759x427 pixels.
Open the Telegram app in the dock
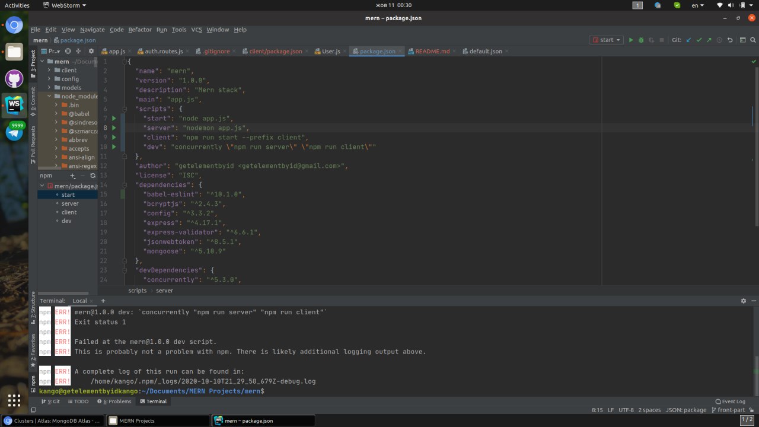point(14,132)
